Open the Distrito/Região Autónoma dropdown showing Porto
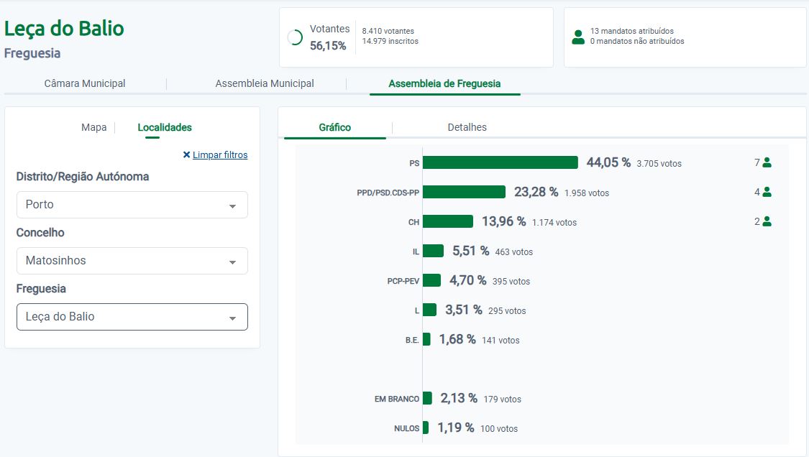Image resolution: width=809 pixels, height=457 pixels. coord(132,205)
